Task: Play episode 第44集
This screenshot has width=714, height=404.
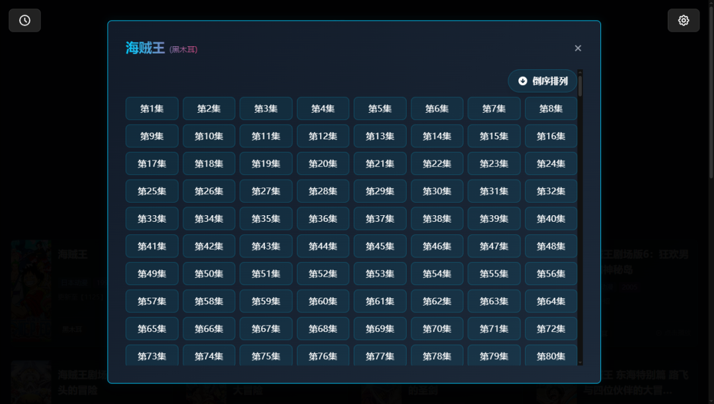Action: [x=323, y=246]
